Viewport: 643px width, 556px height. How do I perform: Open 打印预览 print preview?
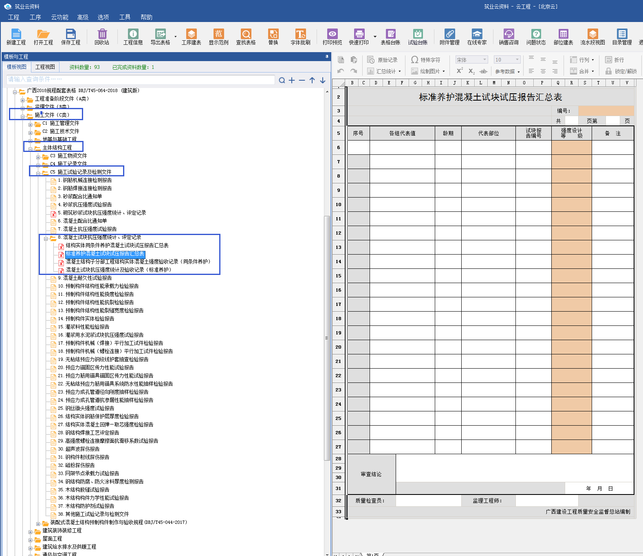(332, 37)
